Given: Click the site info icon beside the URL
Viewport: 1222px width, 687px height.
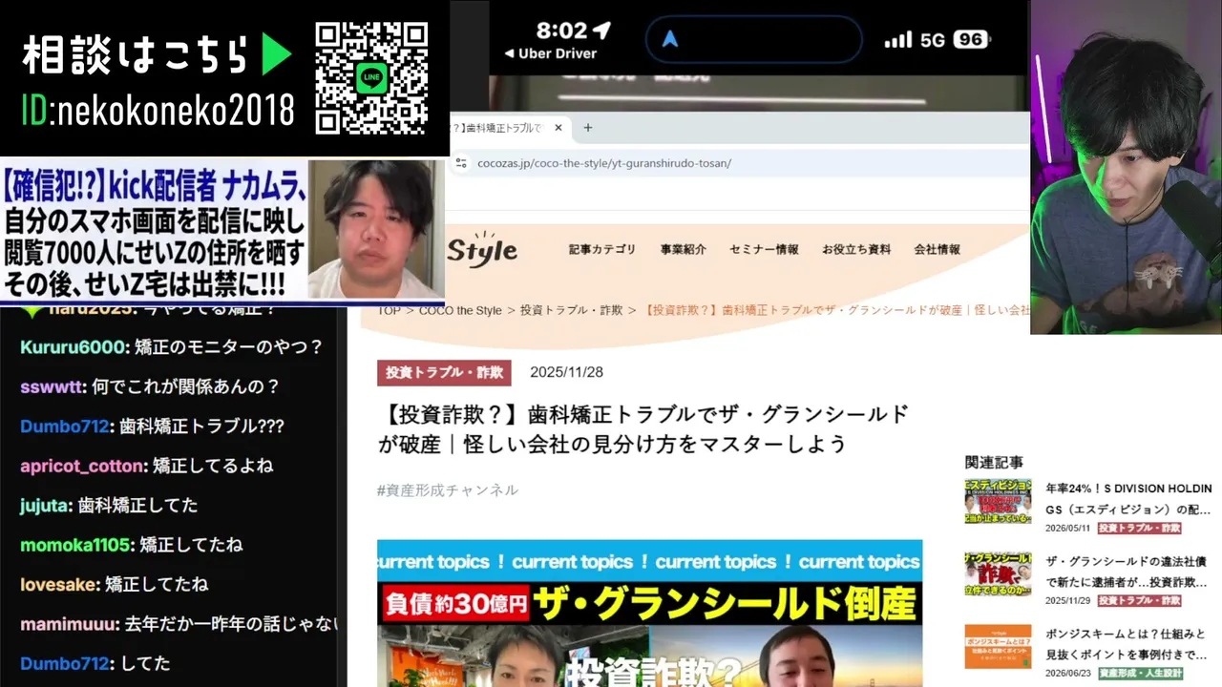Looking at the screenshot, I should (x=461, y=163).
